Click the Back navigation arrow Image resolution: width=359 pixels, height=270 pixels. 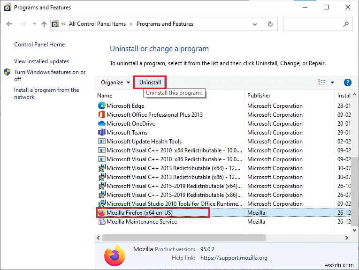coord(9,24)
